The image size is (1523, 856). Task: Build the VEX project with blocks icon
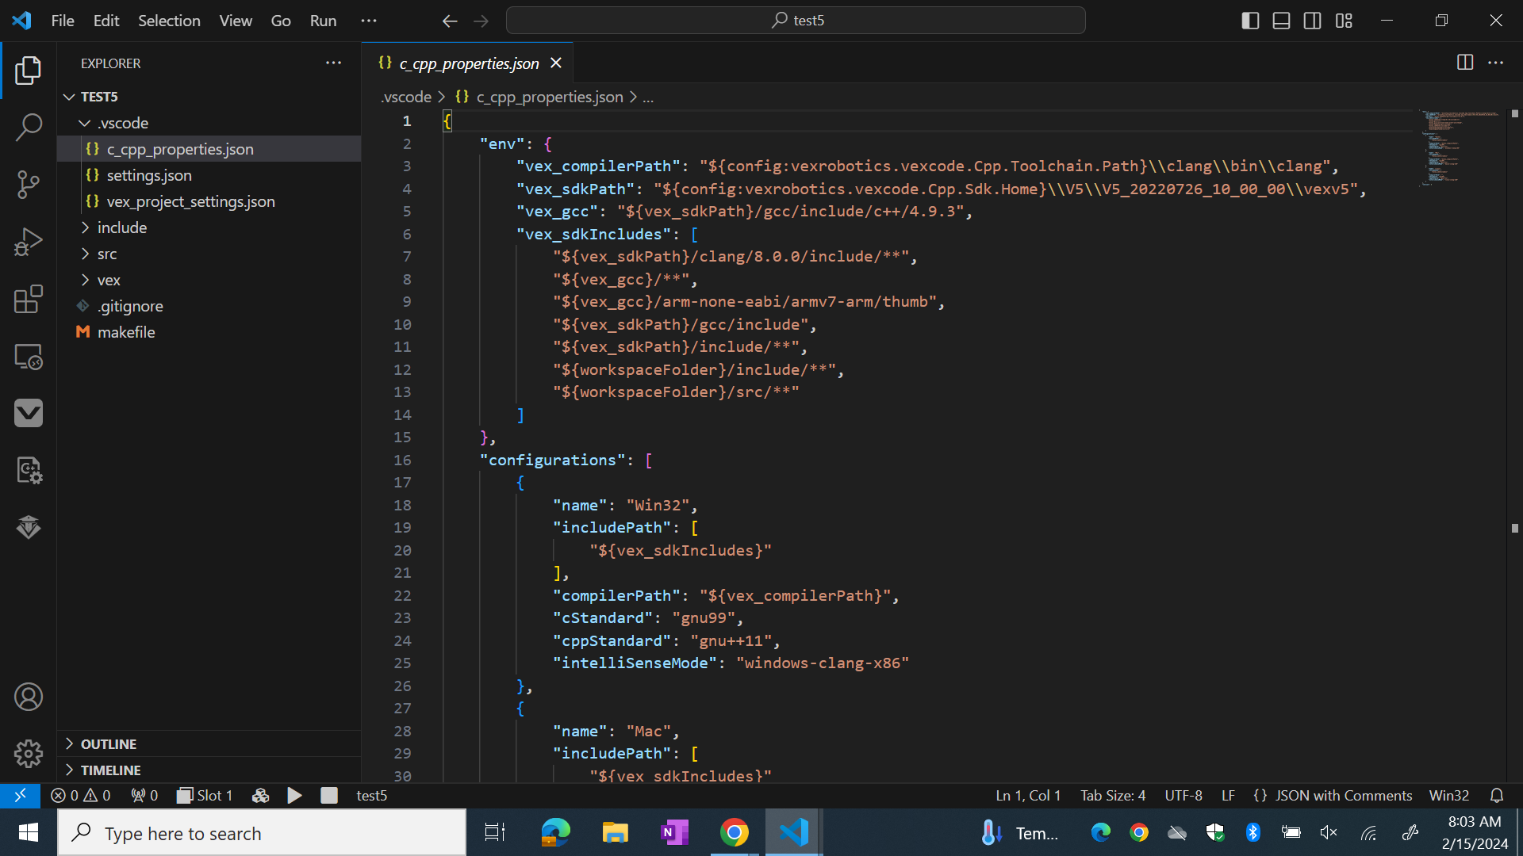(260, 795)
